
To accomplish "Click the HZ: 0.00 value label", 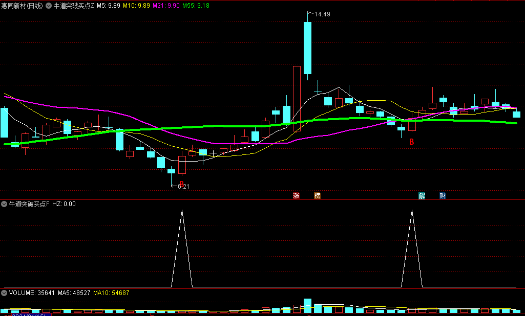I will coord(64,204).
